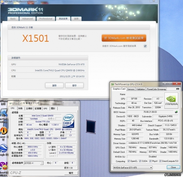This screenshot has width=183, height=177.
Task: Click the 確定 OK button in CPU-Z
Action: click(71, 173)
